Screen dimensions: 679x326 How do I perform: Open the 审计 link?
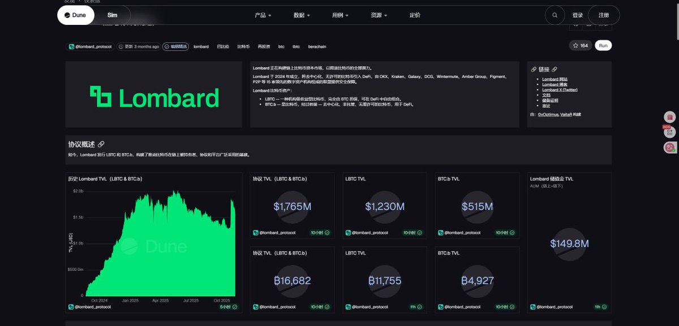pos(546,105)
